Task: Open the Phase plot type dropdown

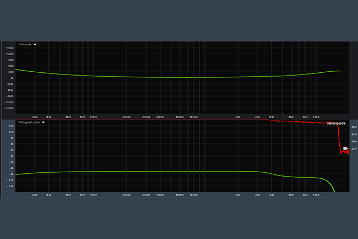Action: [28, 44]
